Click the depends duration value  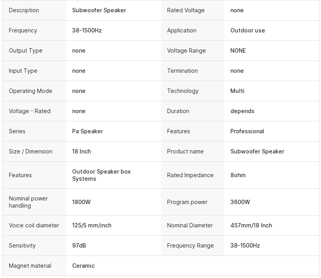(242, 111)
